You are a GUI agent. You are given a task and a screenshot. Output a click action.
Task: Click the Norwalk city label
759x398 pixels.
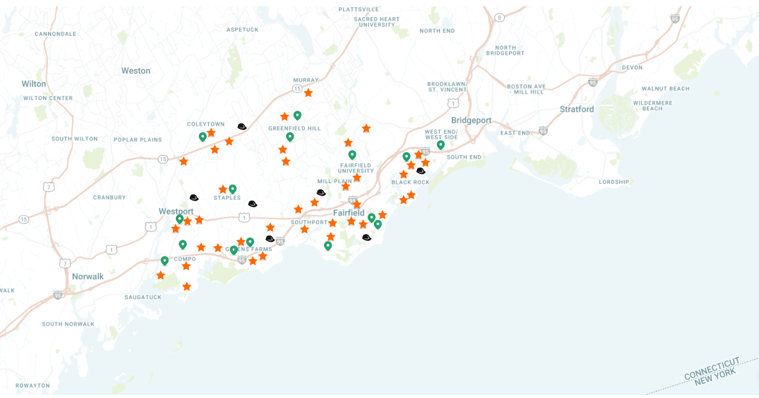[88, 277]
